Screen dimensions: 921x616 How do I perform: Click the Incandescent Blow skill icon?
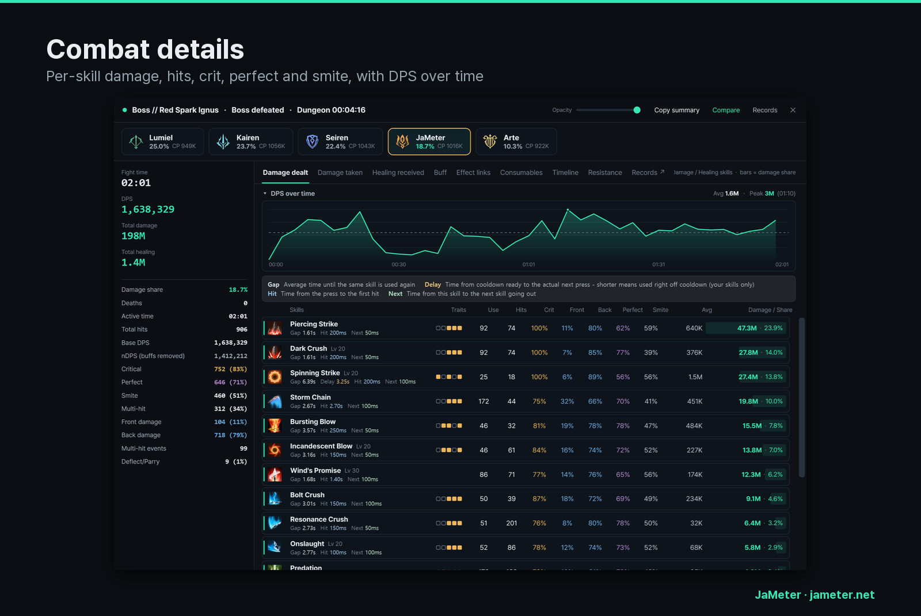(x=275, y=450)
